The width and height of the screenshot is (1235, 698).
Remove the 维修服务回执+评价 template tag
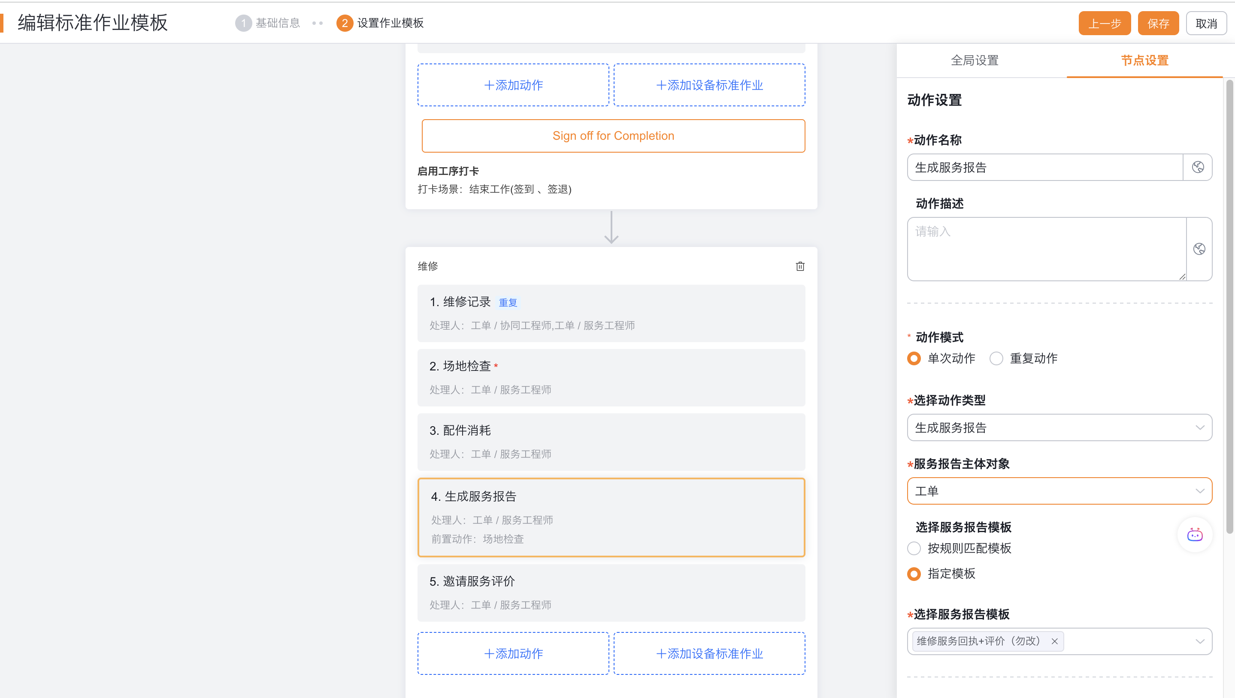(1055, 641)
